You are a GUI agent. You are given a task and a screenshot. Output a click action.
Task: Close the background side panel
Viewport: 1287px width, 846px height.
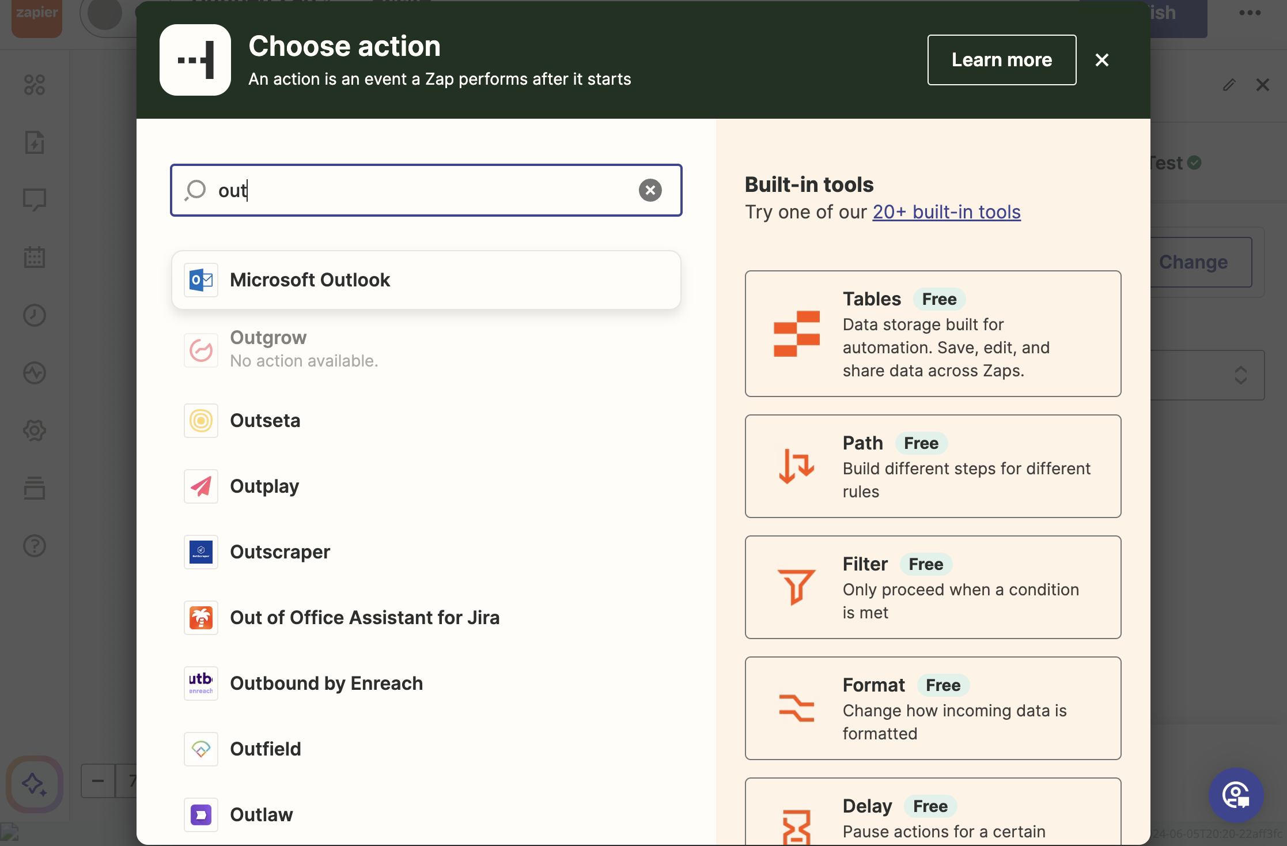[1263, 85]
